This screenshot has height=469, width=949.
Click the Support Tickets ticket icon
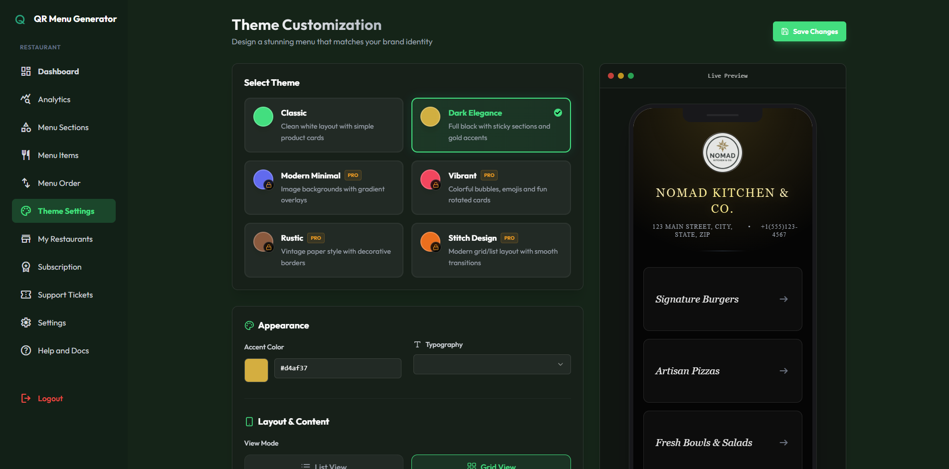point(25,295)
